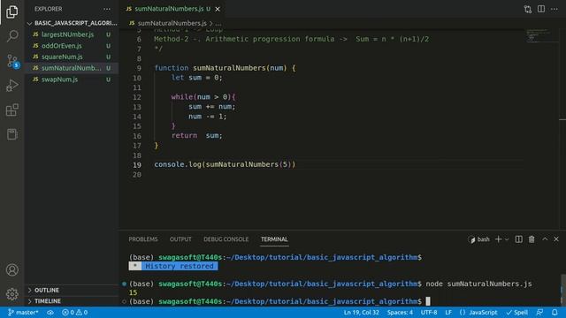Viewport: 566px width, 318px height.
Task: Click History restored message in terminal
Action: [x=173, y=266]
